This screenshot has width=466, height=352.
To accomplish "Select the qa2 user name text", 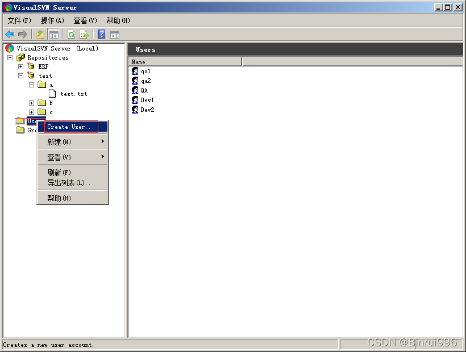I will [145, 81].
